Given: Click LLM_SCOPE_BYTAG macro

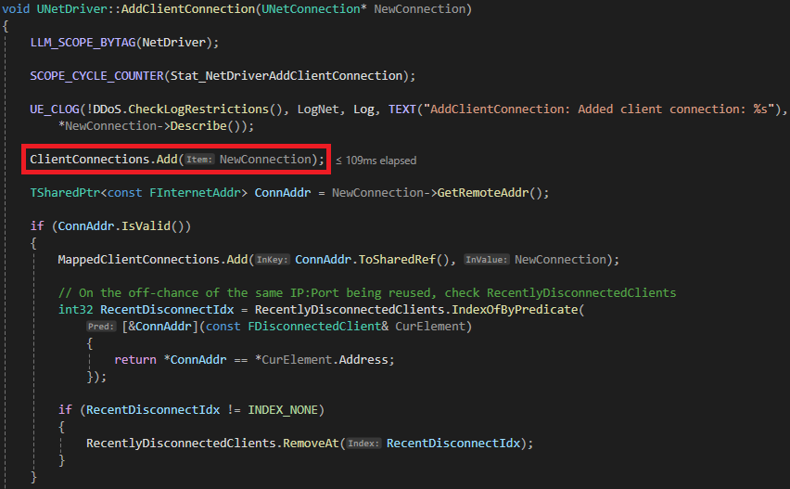Looking at the screenshot, I should click(x=83, y=43).
